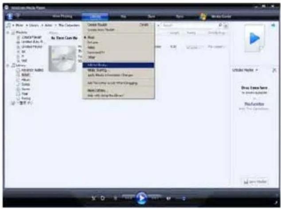Select Genre in Library tree
Viewport: 281px width, 209px height.
click(26, 89)
